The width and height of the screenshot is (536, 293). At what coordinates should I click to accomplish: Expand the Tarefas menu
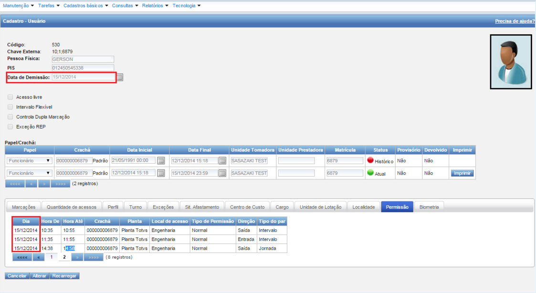49,6
